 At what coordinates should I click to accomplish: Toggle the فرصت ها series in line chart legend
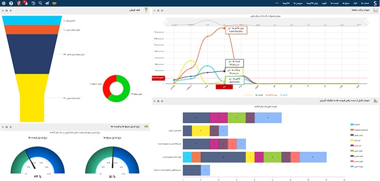click(258, 95)
